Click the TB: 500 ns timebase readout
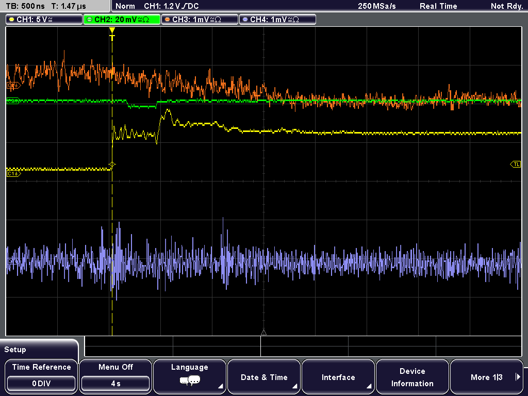The height and width of the screenshot is (396, 528). click(25, 6)
